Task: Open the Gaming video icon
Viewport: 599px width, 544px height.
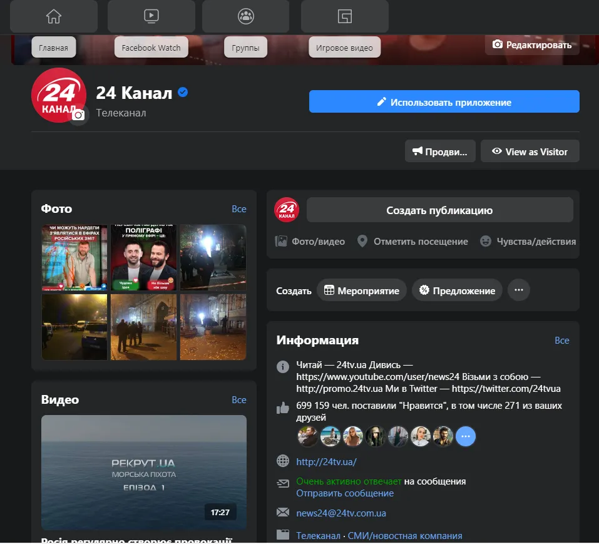Action: (x=344, y=17)
